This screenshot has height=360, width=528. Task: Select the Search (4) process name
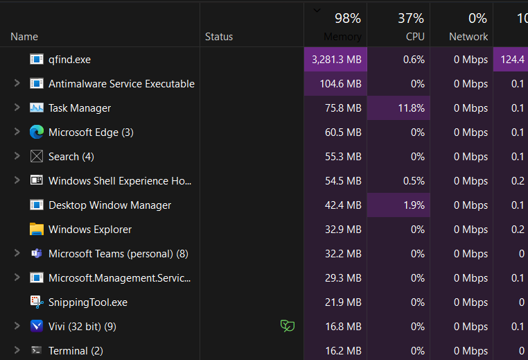point(71,157)
